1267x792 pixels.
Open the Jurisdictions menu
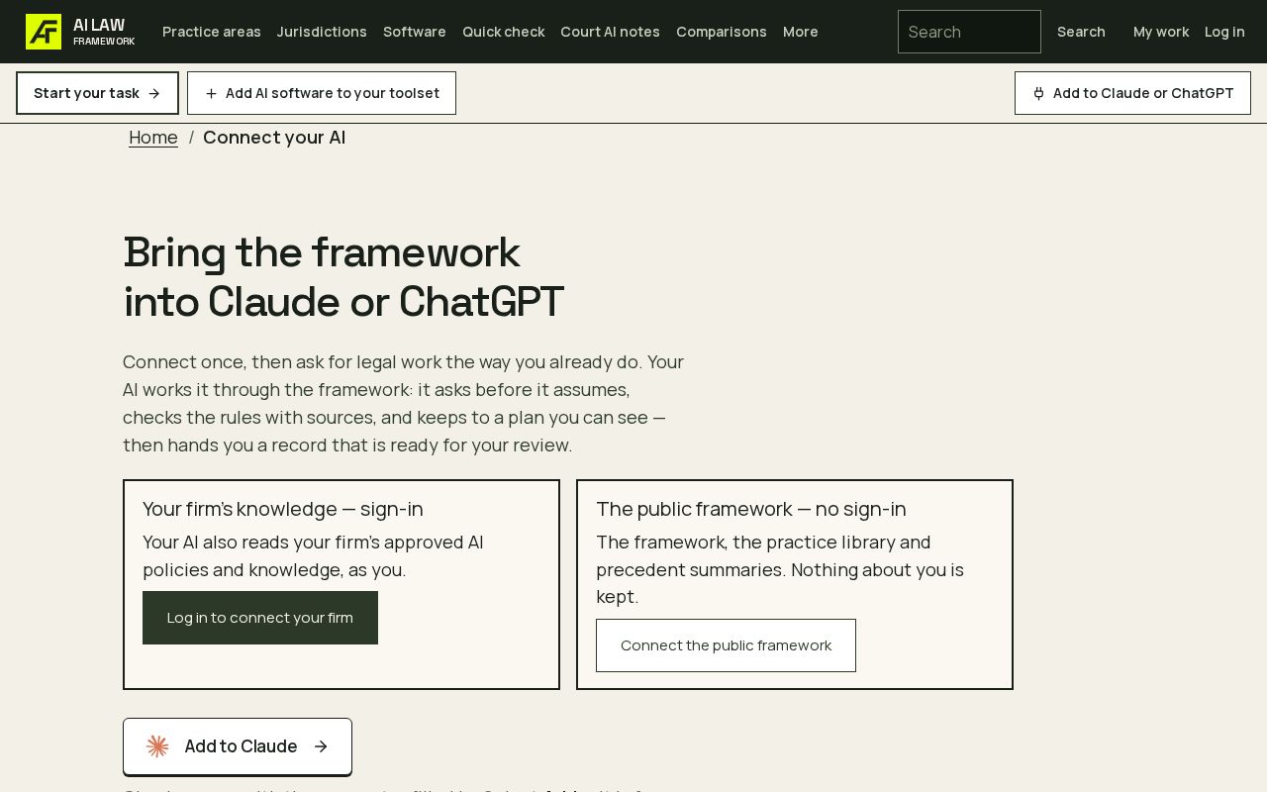(322, 32)
